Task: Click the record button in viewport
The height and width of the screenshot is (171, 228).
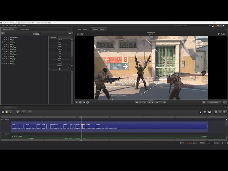Action: 149,103
